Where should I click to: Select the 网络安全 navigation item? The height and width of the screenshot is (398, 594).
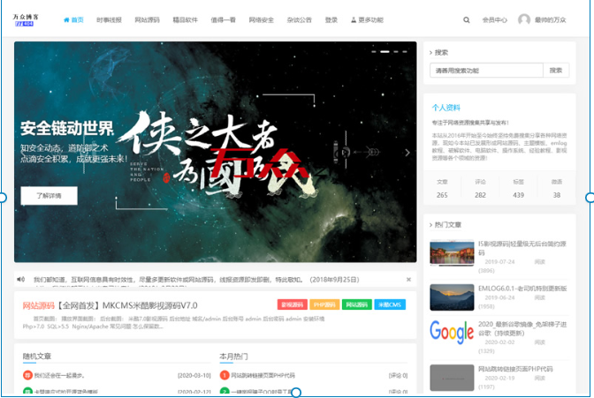click(262, 19)
